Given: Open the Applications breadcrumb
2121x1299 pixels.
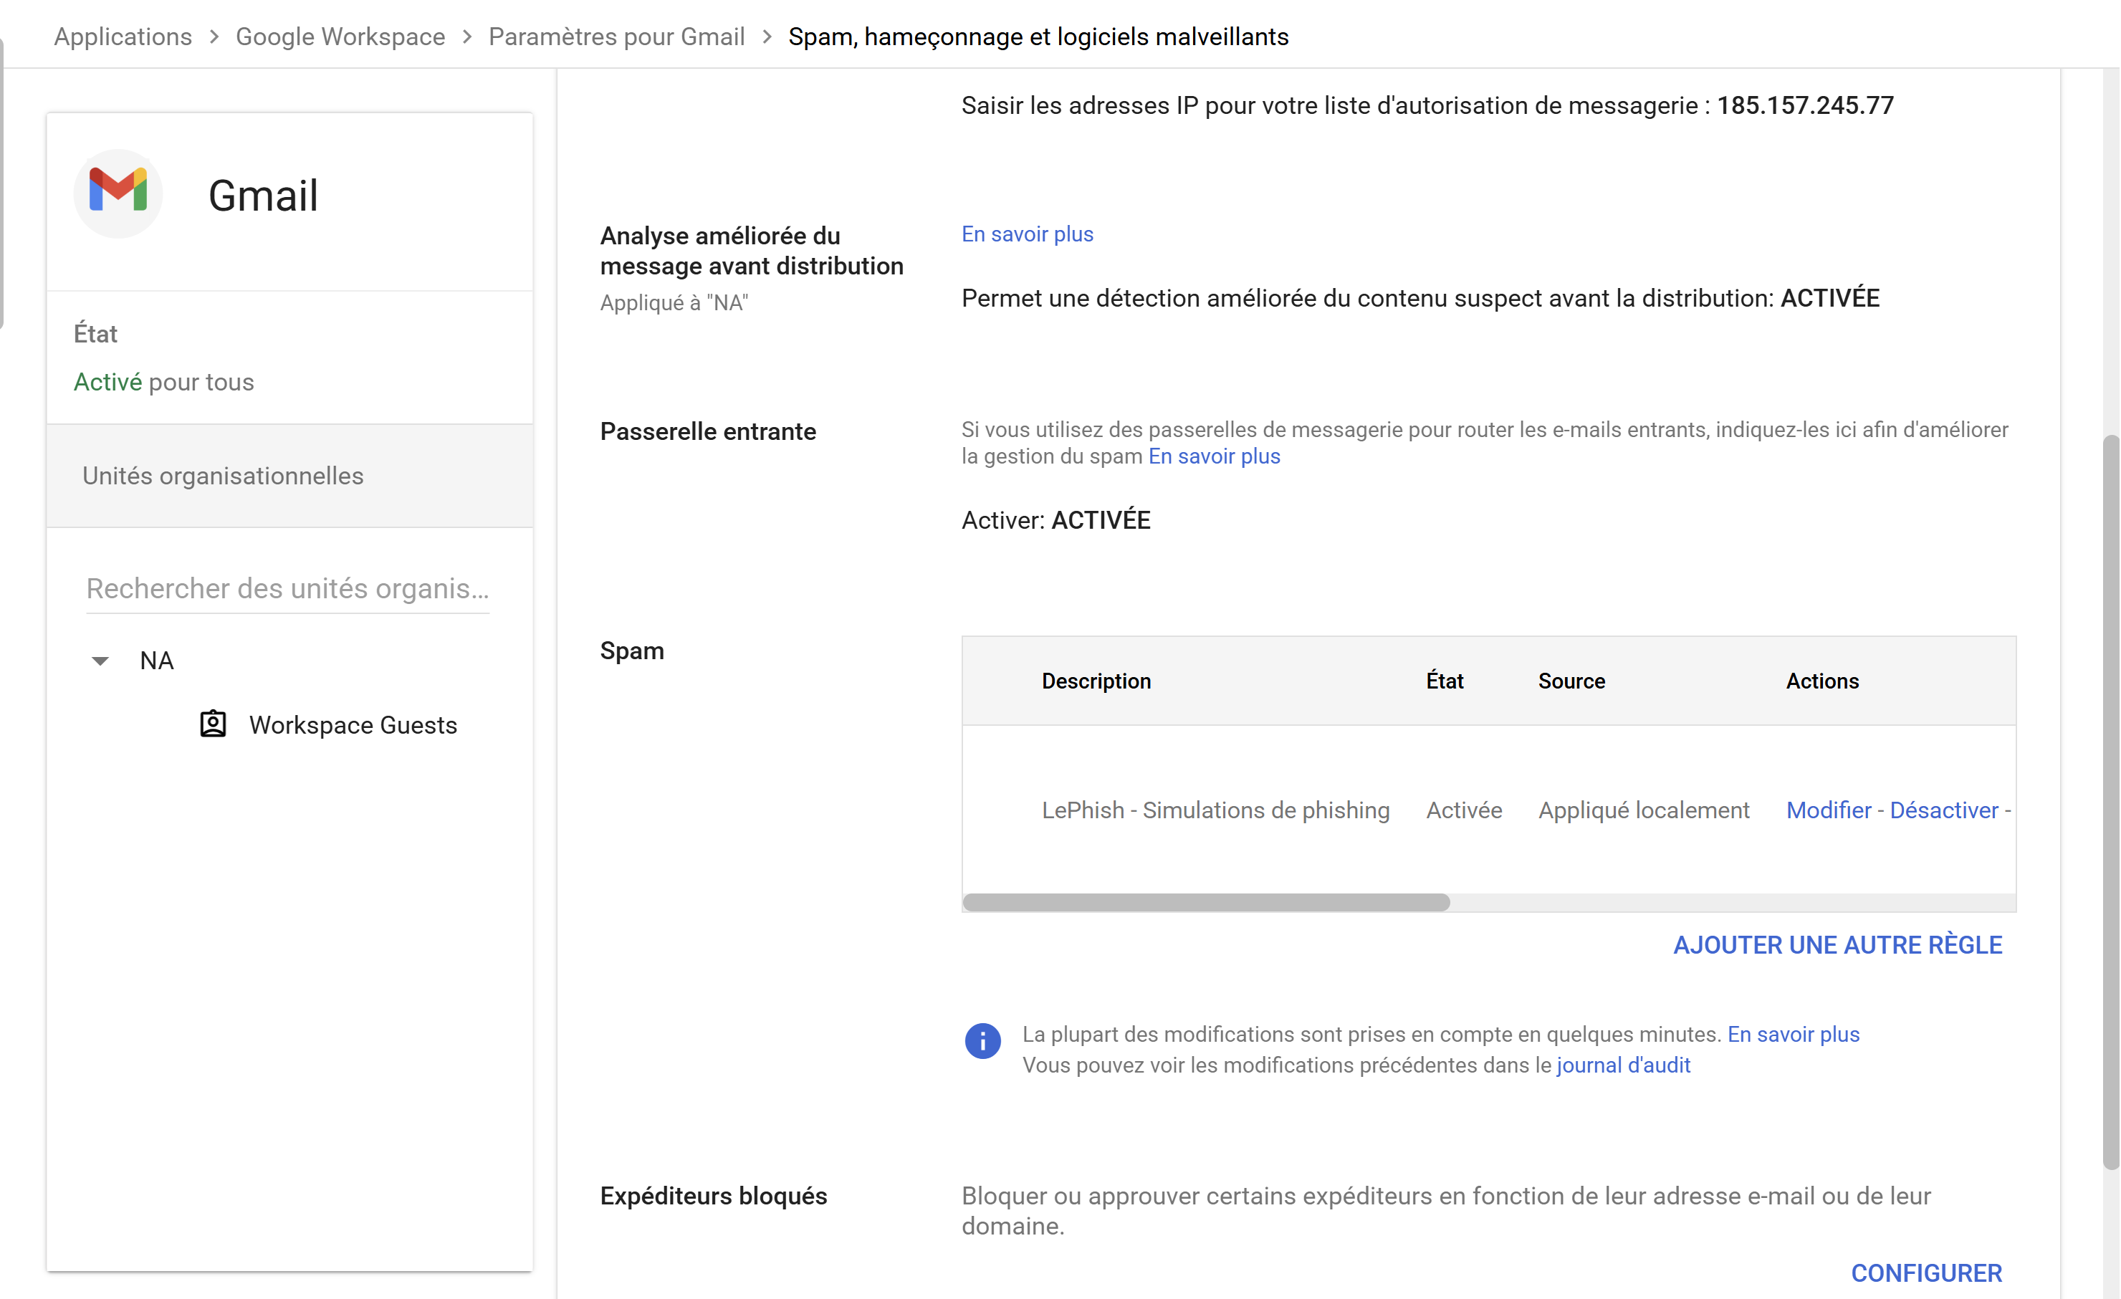Looking at the screenshot, I should point(123,37).
